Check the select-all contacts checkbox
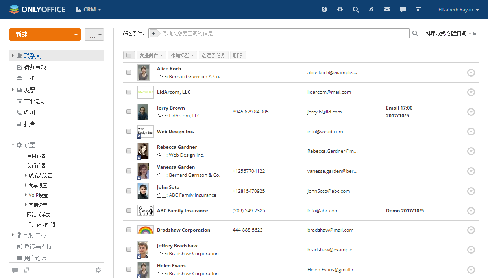This screenshot has width=488, height=278. click(x=129, y=55)
